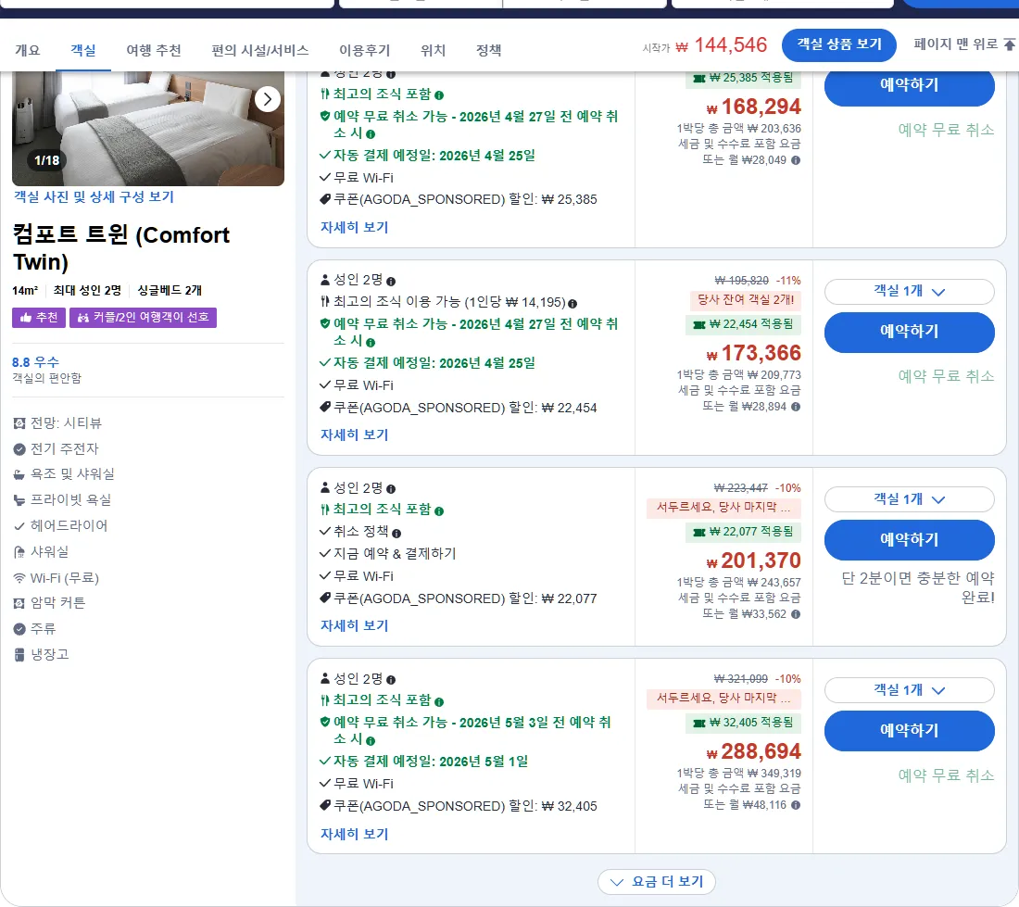Image resolution: width=1019 pixels, height=907 pixels.
Task: Click Wi-Fi (무료) amenity icon
Action: (x=19, y=578)
